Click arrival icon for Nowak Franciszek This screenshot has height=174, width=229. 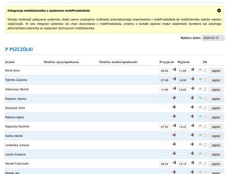[x=174, y=162]
